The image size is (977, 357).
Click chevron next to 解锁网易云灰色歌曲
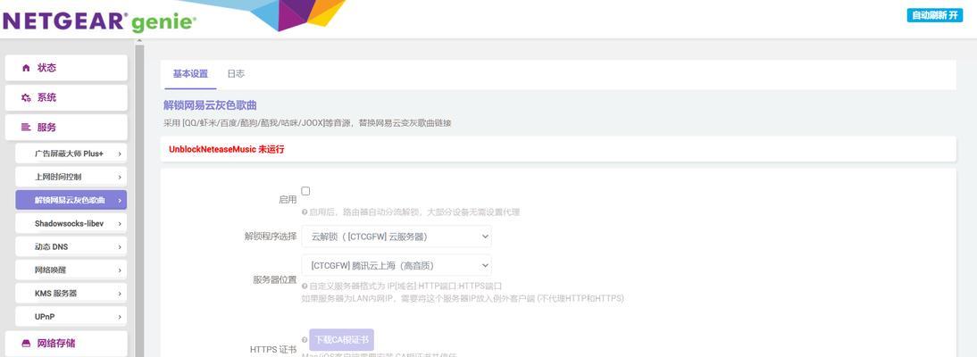pyautogui.click(x=119, y=200)
